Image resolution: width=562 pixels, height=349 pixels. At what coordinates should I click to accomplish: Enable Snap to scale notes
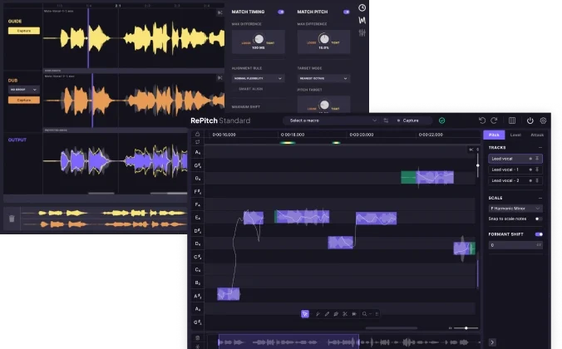(539, 219)
